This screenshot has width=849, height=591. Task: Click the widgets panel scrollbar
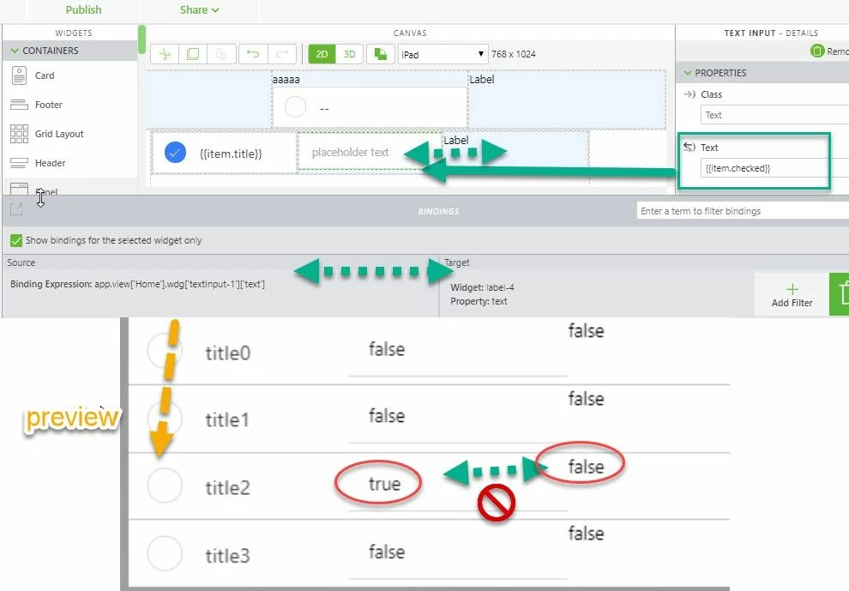pos(141,39)
